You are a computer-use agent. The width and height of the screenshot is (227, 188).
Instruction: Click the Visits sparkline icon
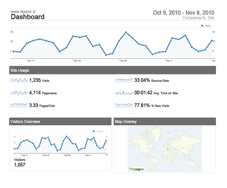[x=19, y=80]
